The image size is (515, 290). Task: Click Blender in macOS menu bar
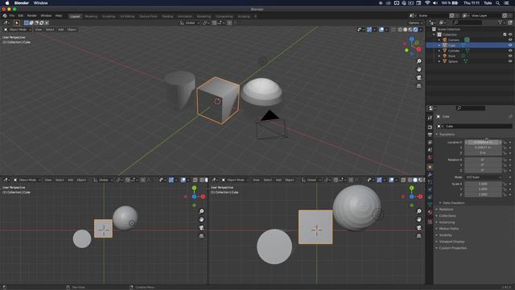pyautogui.click(x=22, y=3)
